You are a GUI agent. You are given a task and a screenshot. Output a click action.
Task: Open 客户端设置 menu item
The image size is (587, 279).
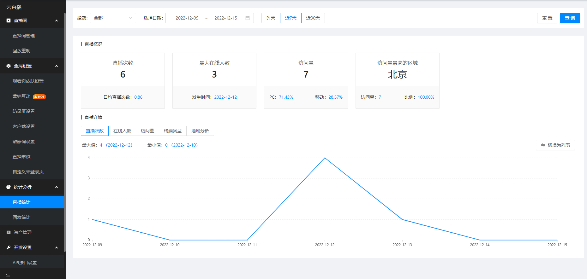tap(32, 126)
